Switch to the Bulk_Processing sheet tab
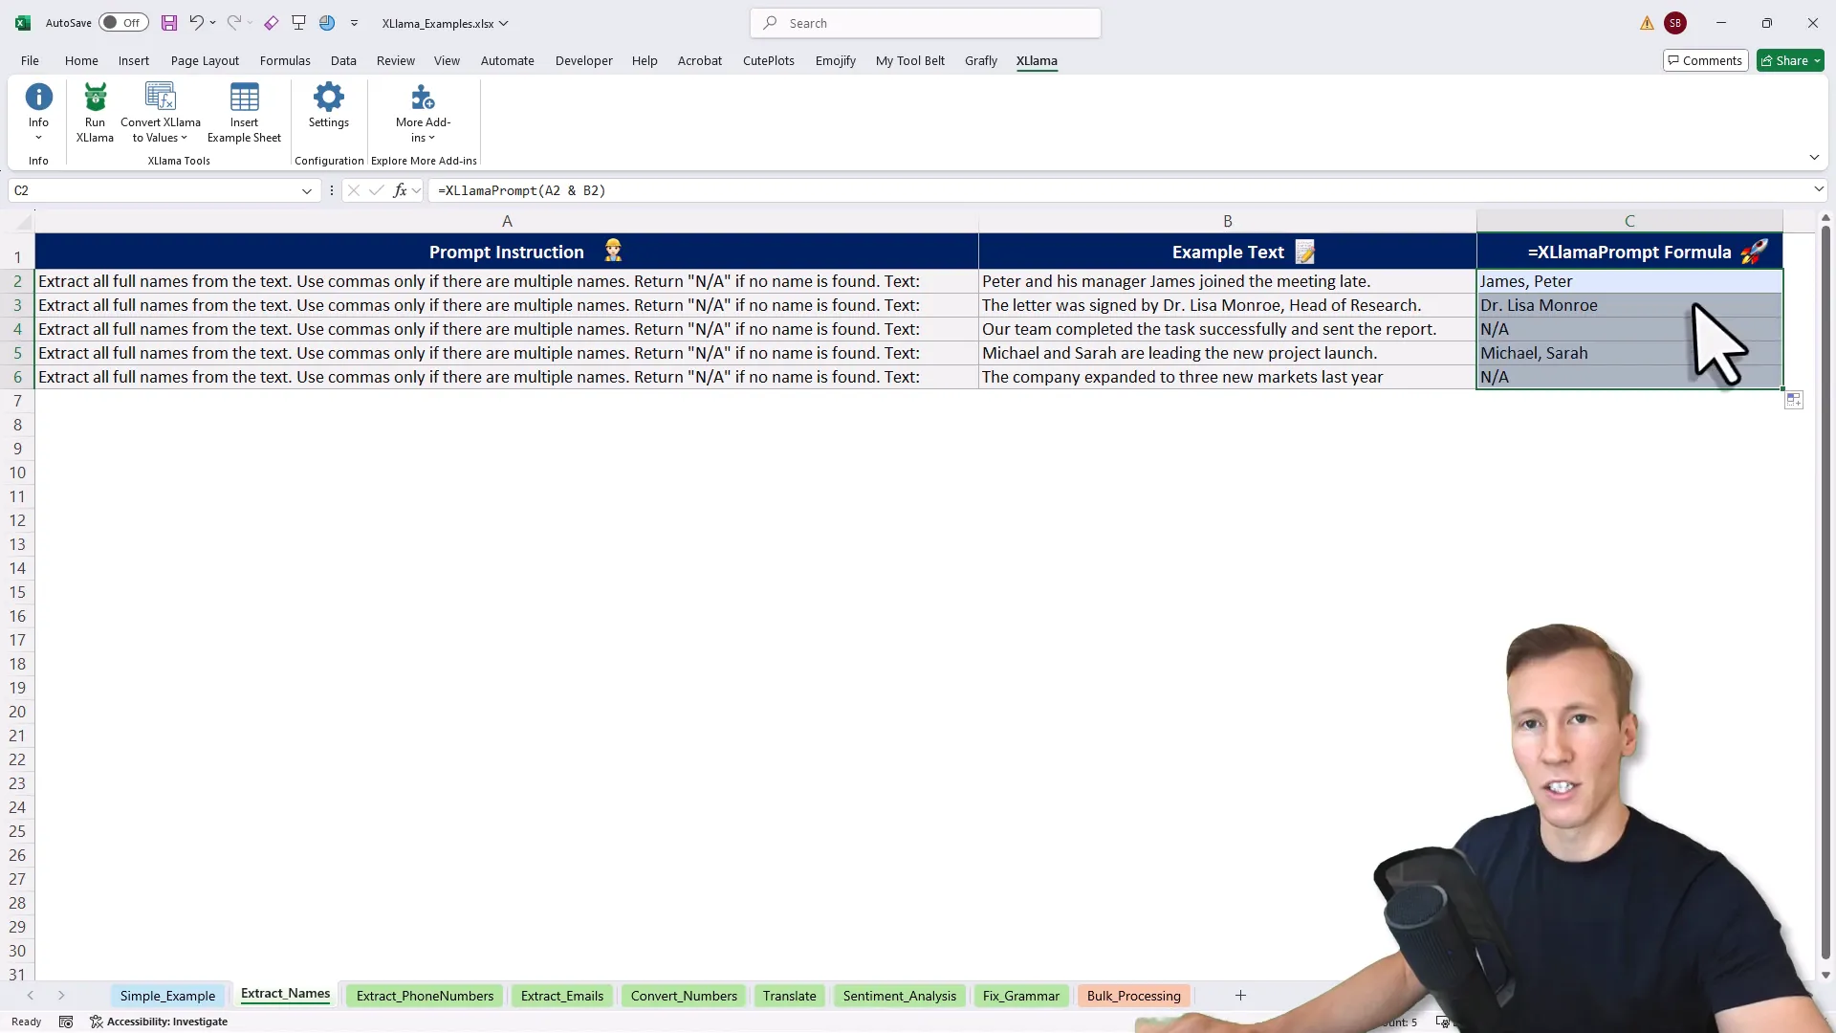 (1133, 996)
